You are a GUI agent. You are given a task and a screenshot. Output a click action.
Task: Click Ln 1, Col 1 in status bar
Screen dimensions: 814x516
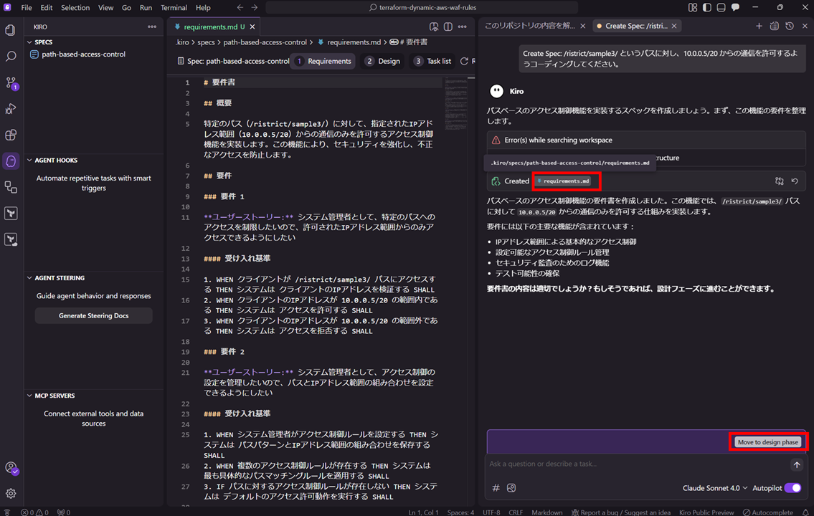423,512
